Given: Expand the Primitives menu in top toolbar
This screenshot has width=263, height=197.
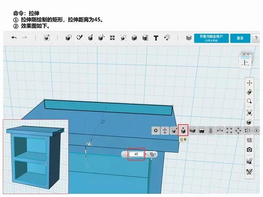Looking at the screenshot, I should (68, 38).
